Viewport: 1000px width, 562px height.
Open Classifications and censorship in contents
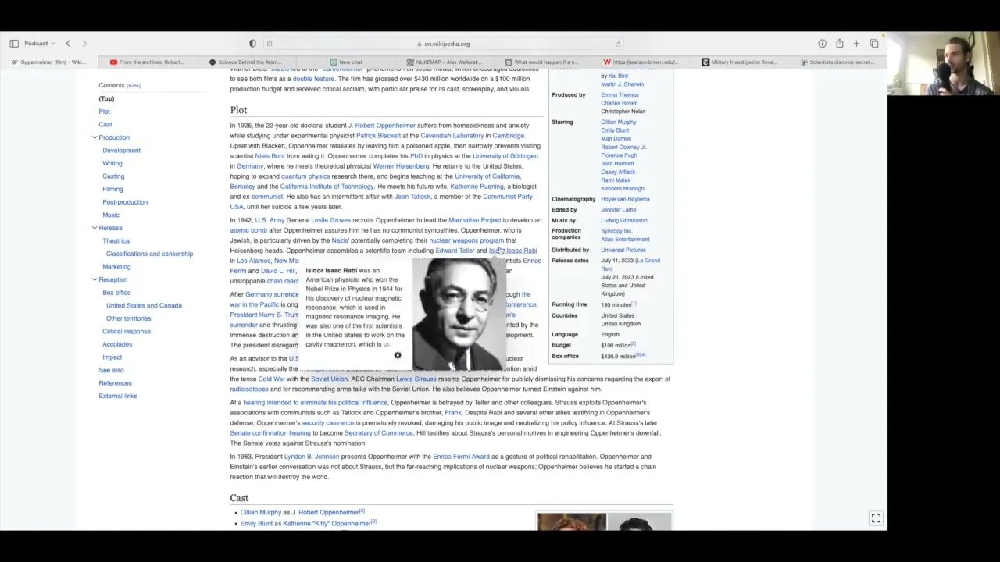pos(149,254)
